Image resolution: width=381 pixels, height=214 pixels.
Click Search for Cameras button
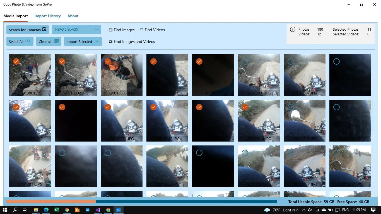[28, 30]
